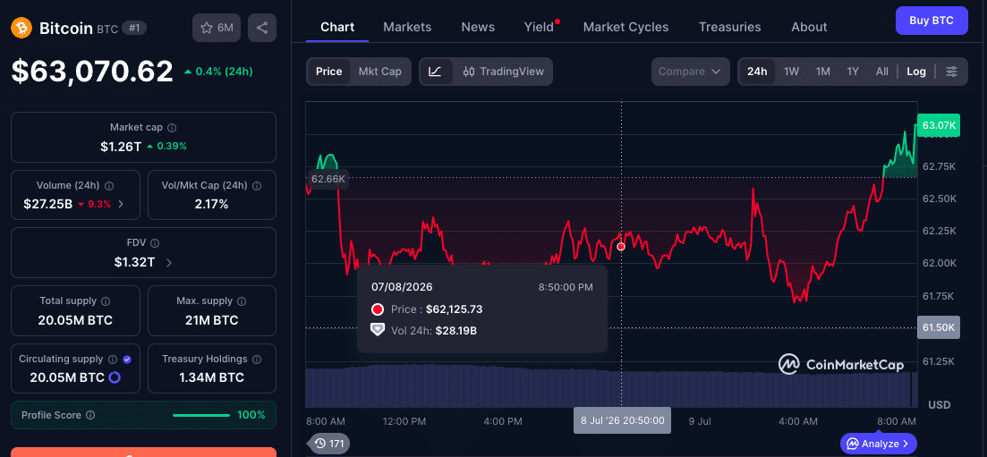Click the $63,070.62 price text
This screenshot has width=987, height=457.
(92, 72)
